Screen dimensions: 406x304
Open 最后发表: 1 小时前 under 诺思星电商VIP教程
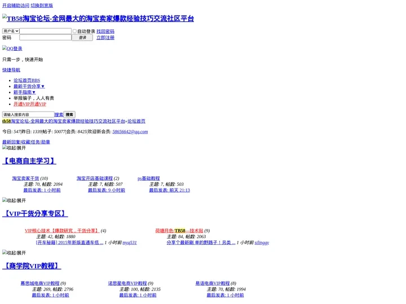[138, 295]
